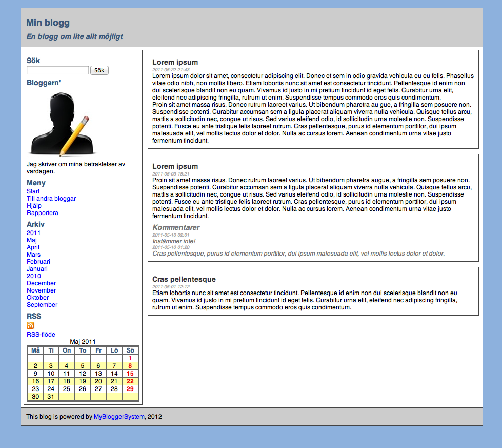The height and width of the screenshot is (448, 502).
Task: Open the Hjälp link
Action: [34, 206]
